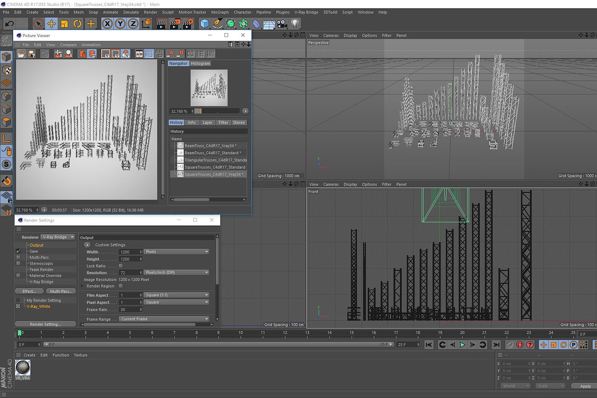Play the animation forward

462,344
